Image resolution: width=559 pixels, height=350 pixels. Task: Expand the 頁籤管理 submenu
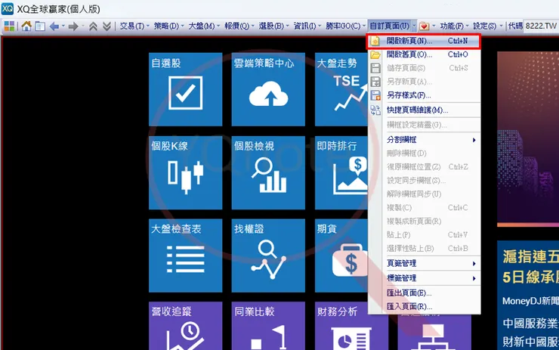point(424,263)
